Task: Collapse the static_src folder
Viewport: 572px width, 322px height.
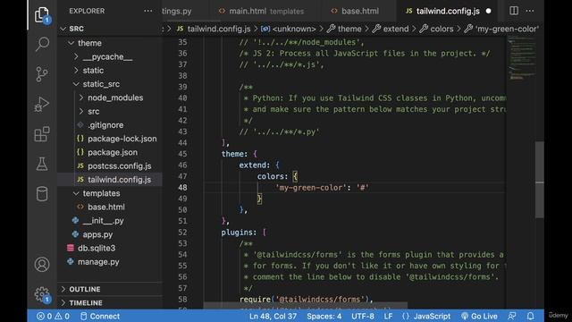Action: pyautogui.click(x=109, y=84)
